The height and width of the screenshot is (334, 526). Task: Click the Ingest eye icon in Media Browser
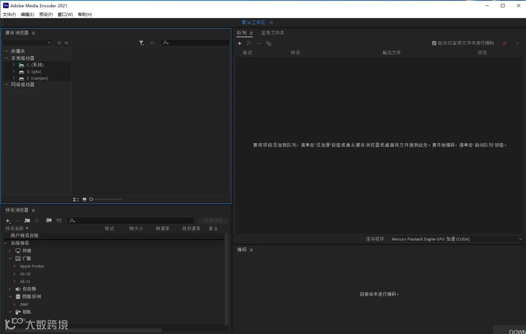click(x=152, y=43)
